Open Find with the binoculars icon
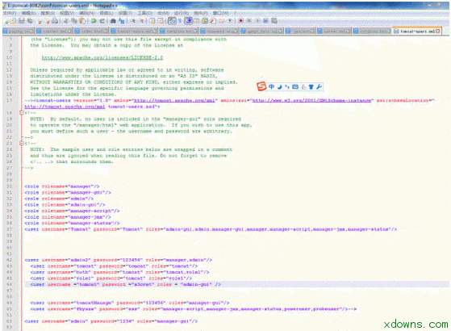 coord(113,21)
